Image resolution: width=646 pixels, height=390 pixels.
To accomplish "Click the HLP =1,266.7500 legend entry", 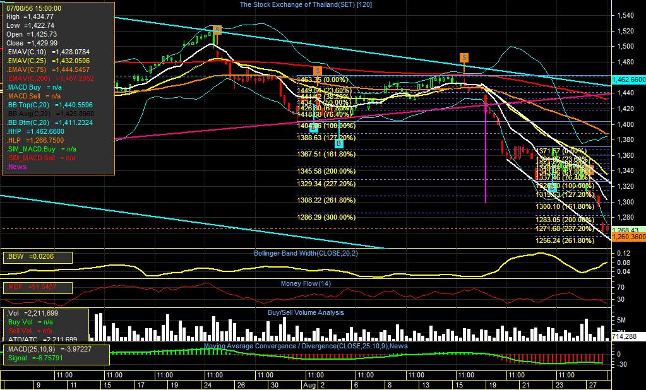I will coord(35,141).
